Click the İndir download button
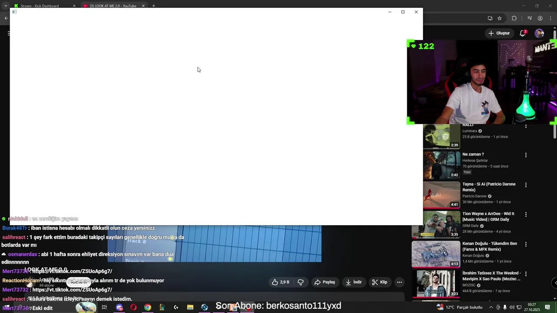The height and width of the screenshot is (313, 557). (x=354, y=282)
